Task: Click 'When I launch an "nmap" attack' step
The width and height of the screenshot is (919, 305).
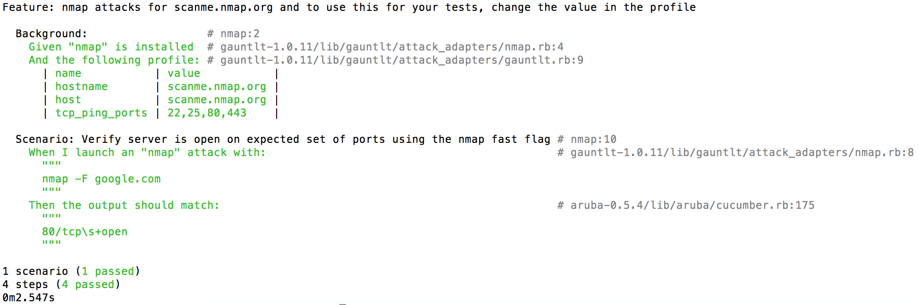Action: 147,153
